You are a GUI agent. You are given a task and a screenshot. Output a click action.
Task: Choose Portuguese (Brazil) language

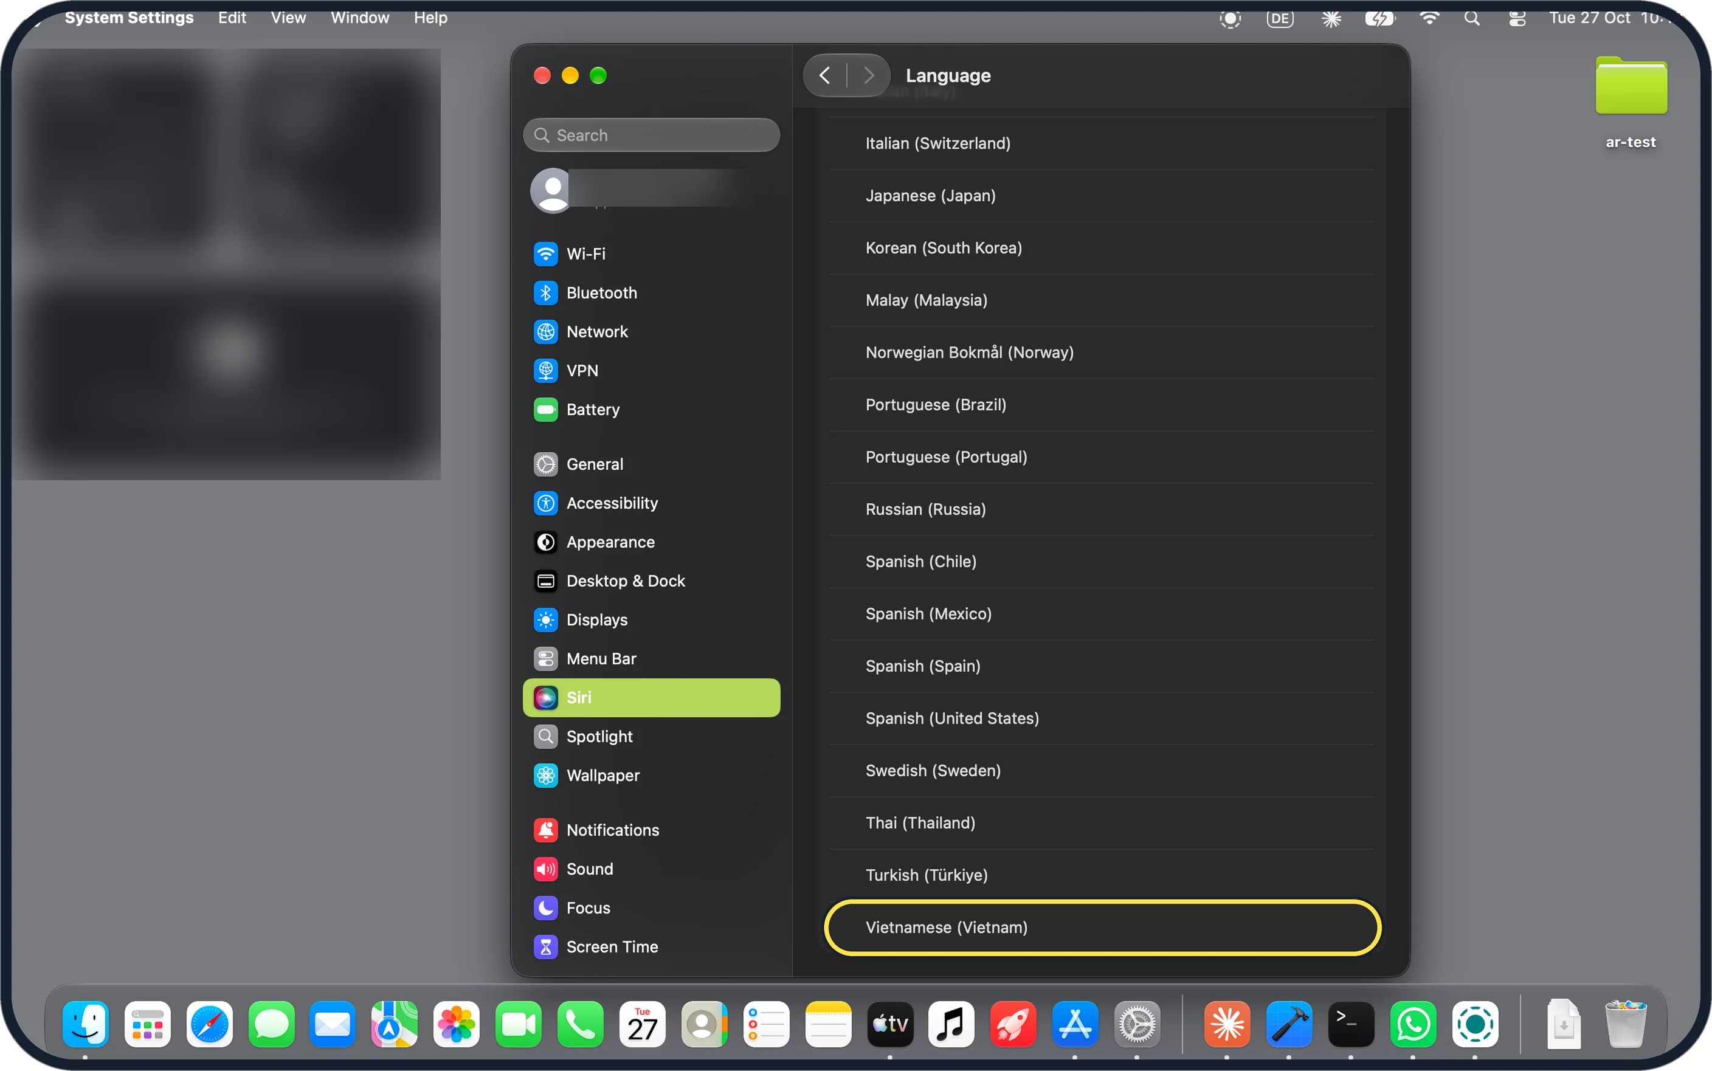(1102, 404)
